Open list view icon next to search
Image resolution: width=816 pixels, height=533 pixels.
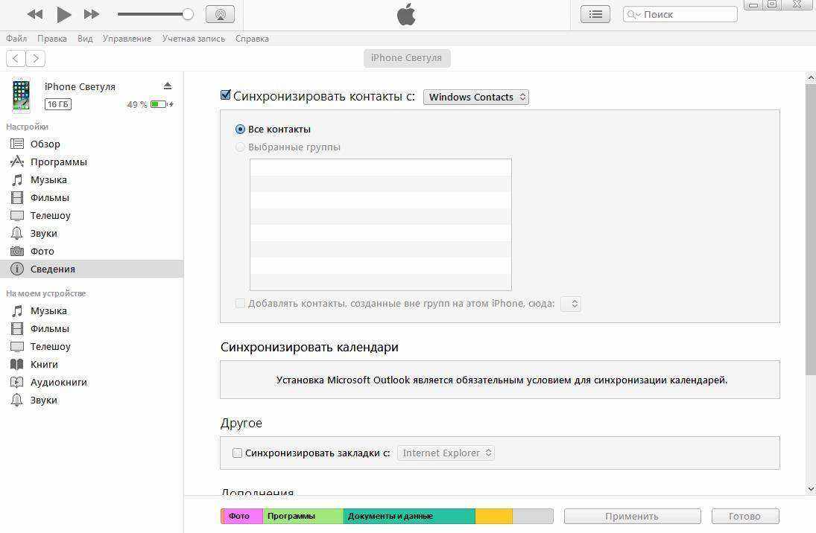[x=595, y=14]
